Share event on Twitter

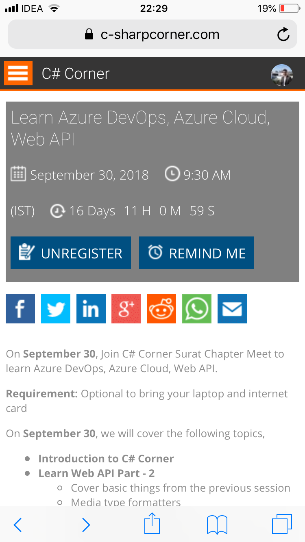(56, 309)
